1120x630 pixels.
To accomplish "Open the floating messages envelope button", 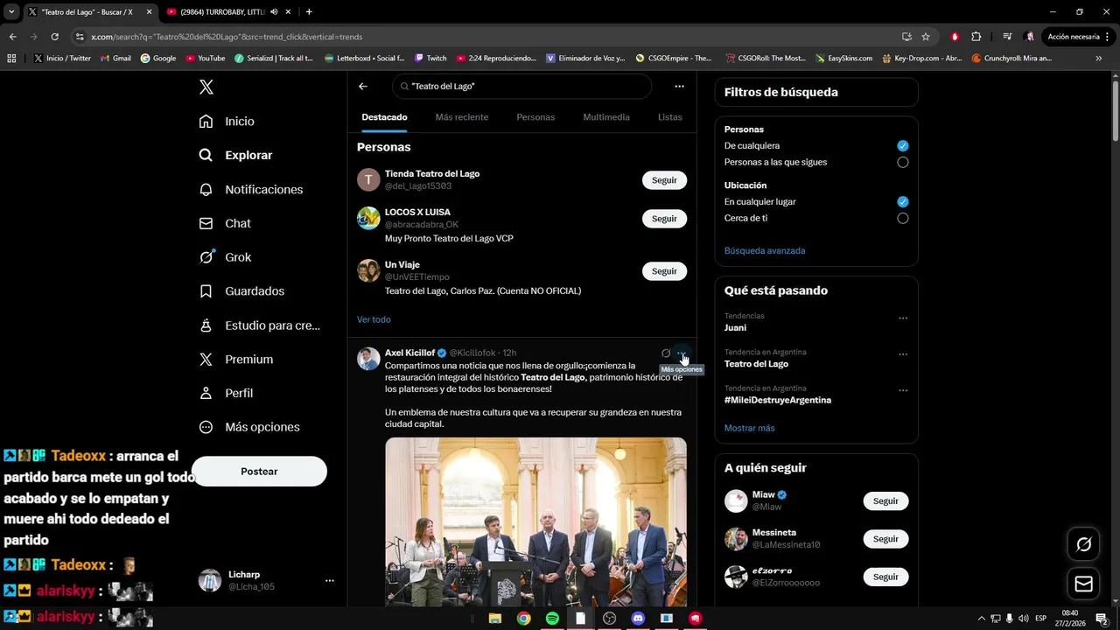I will point(1083,584).
